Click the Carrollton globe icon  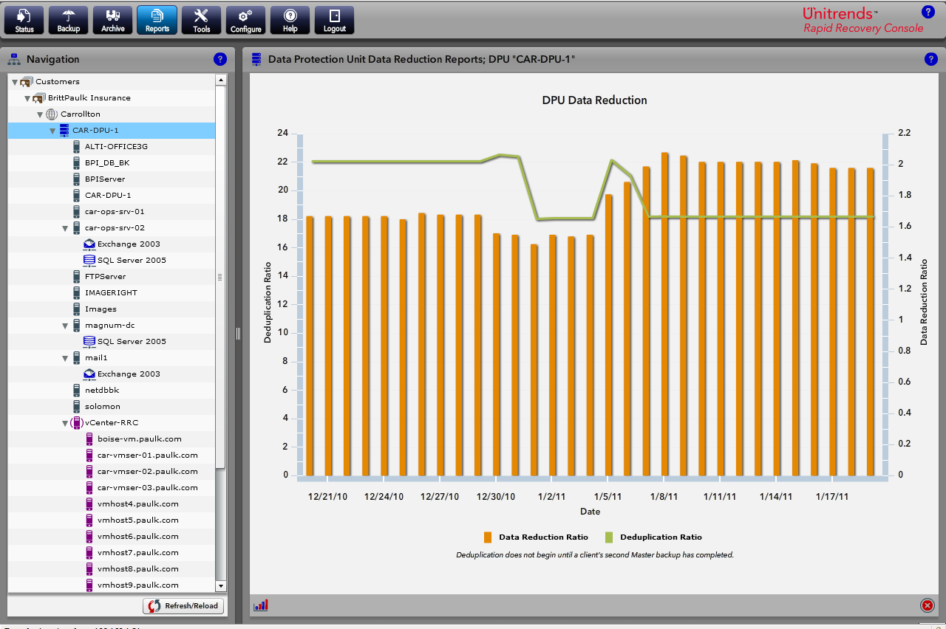[52, 114]
